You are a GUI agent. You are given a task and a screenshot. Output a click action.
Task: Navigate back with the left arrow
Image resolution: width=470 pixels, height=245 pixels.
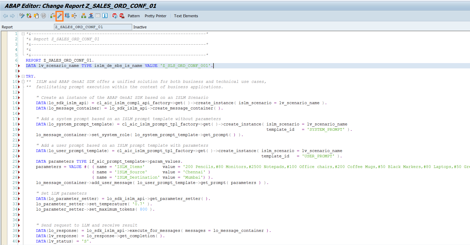coord(5,16)
